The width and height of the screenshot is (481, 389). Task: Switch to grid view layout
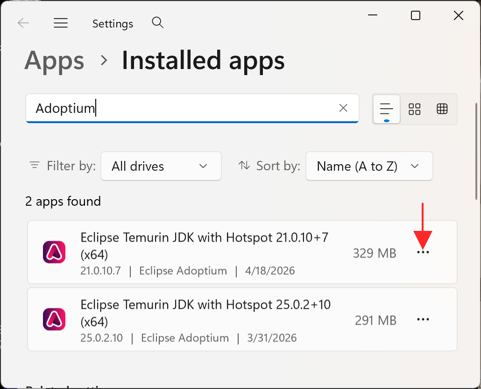pyautogui.click(x=414, y=109)
